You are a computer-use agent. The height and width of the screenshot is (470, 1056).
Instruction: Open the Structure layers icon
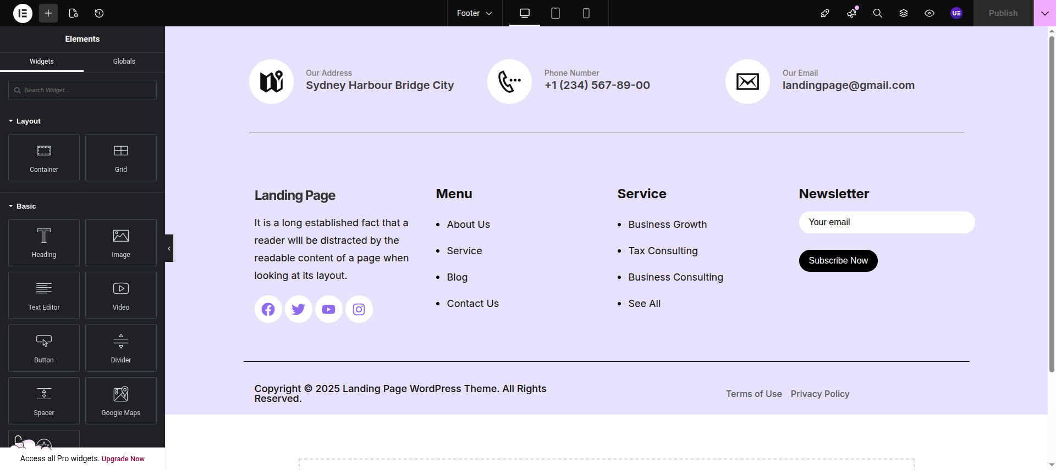point(904,13)
